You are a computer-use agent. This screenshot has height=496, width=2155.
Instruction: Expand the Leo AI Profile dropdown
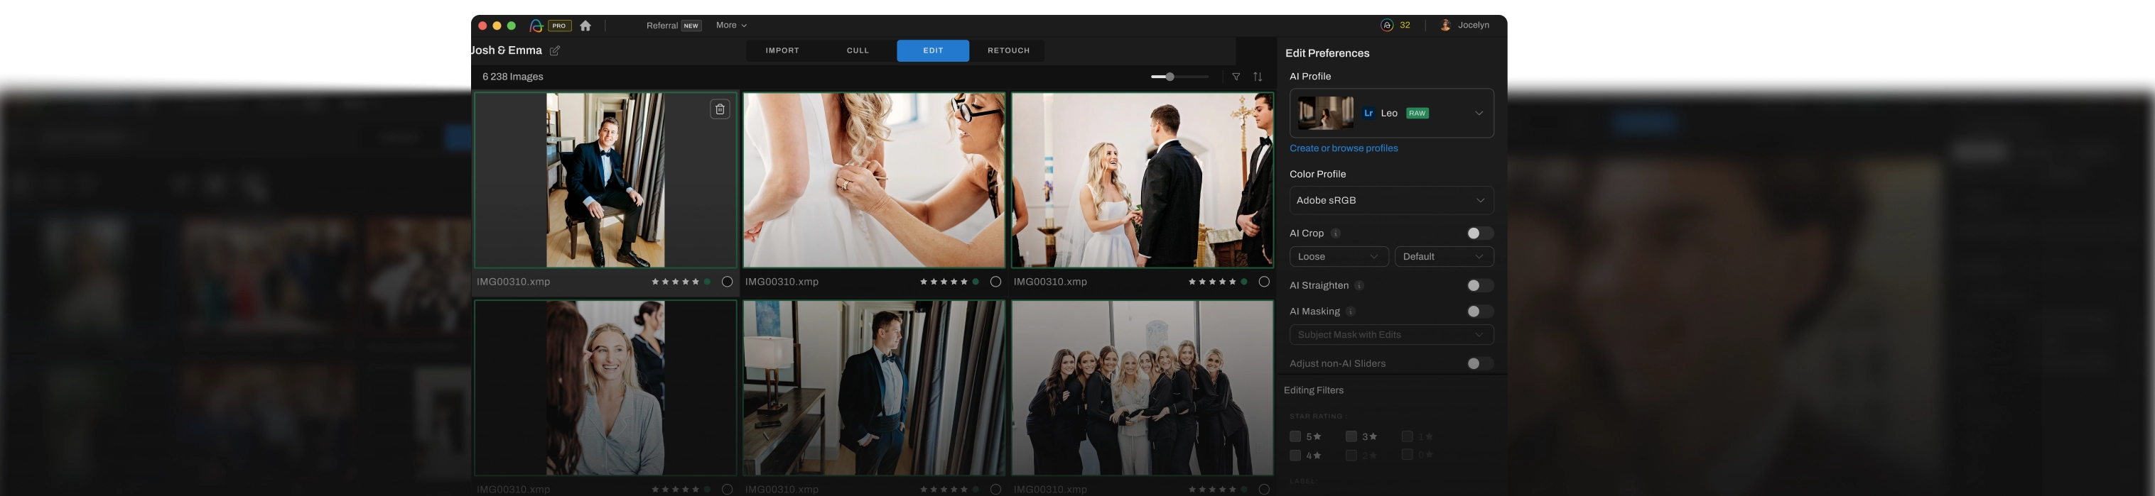pos(1391,114)
